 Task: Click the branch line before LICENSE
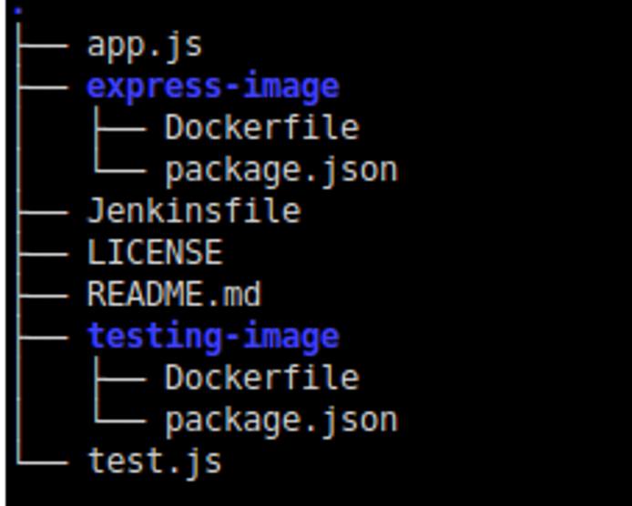[x=44, y=252]
